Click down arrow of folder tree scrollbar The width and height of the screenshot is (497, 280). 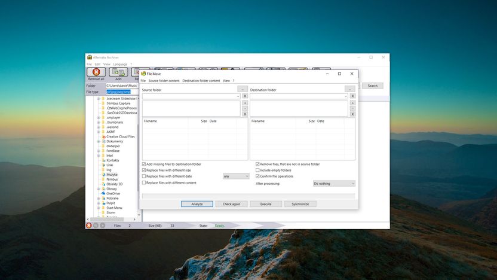(139, 215)
